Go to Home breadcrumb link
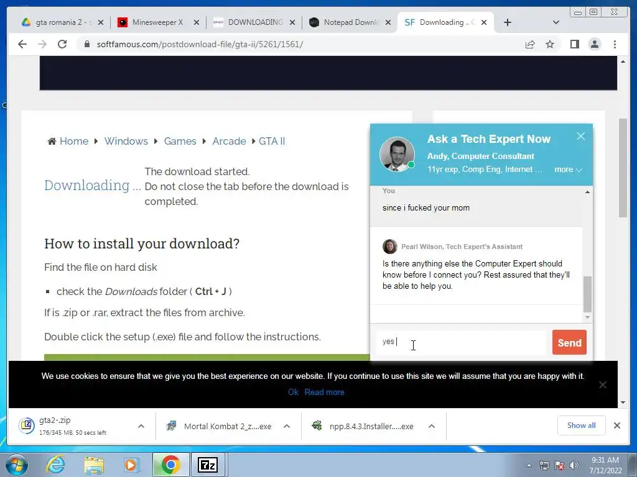 (x=74, y=141)
